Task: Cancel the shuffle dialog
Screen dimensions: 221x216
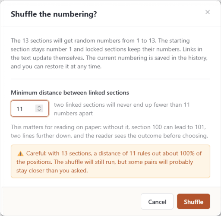Action: pyautogui.click(x=157, y=201)
